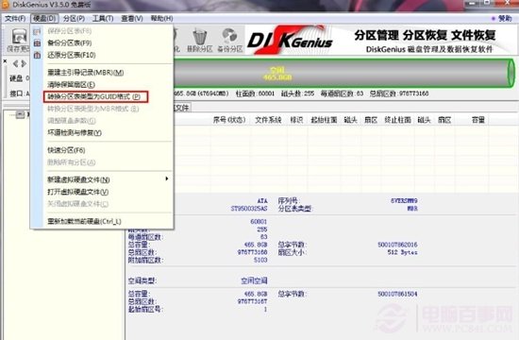Viewport: 519px width, 340px height.
Task: Click the 保存更改 toolbar icon
Action: coord(19,40)
